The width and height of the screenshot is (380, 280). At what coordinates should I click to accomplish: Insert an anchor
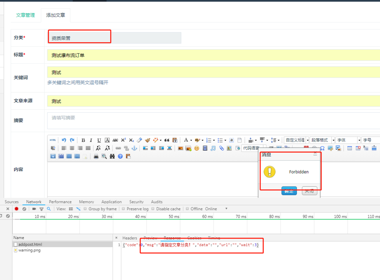134,148
